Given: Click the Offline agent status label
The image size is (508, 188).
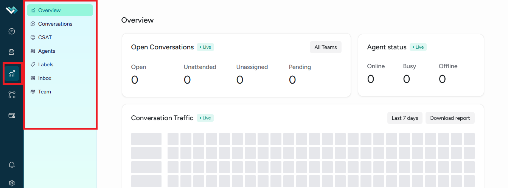Looking at the screenshot, I should pyautogui.click(x=448, y=66).
